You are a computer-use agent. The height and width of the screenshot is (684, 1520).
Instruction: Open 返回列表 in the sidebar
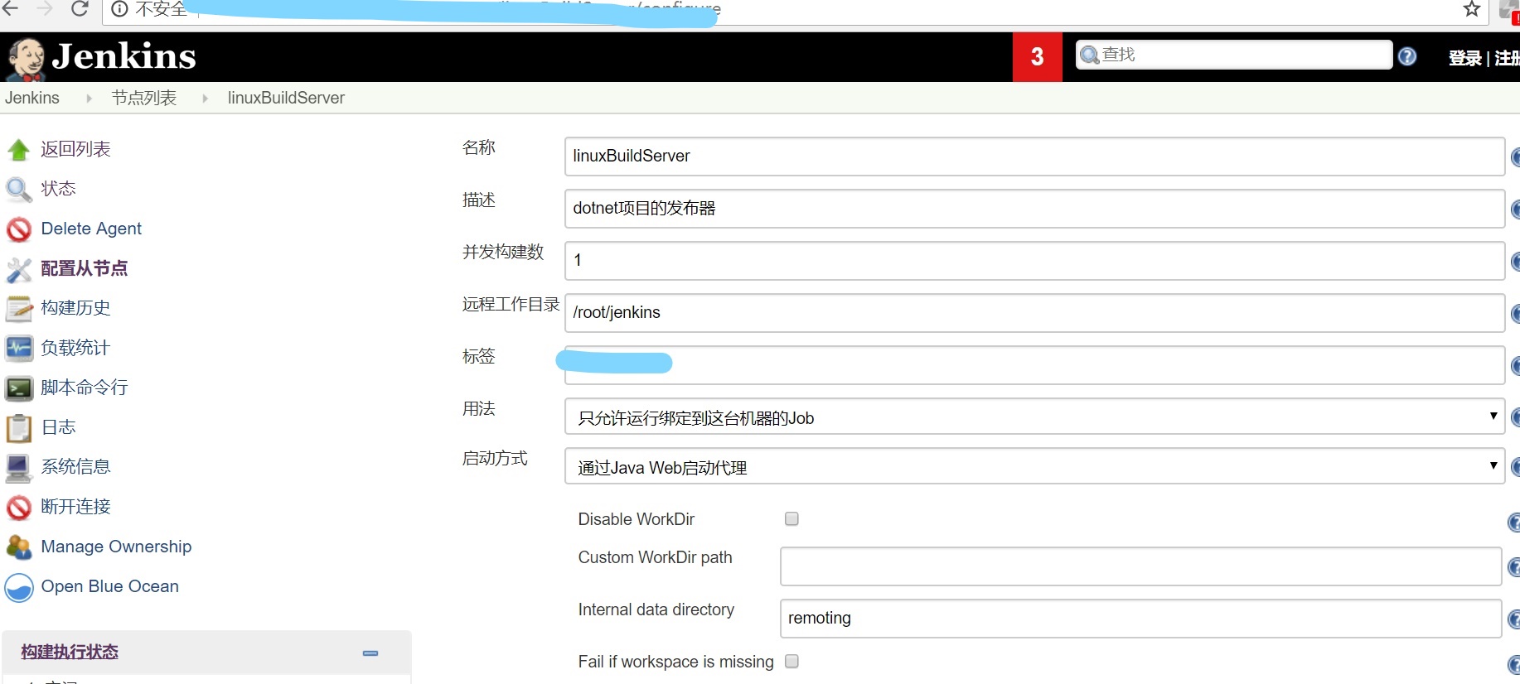[75, 149]
